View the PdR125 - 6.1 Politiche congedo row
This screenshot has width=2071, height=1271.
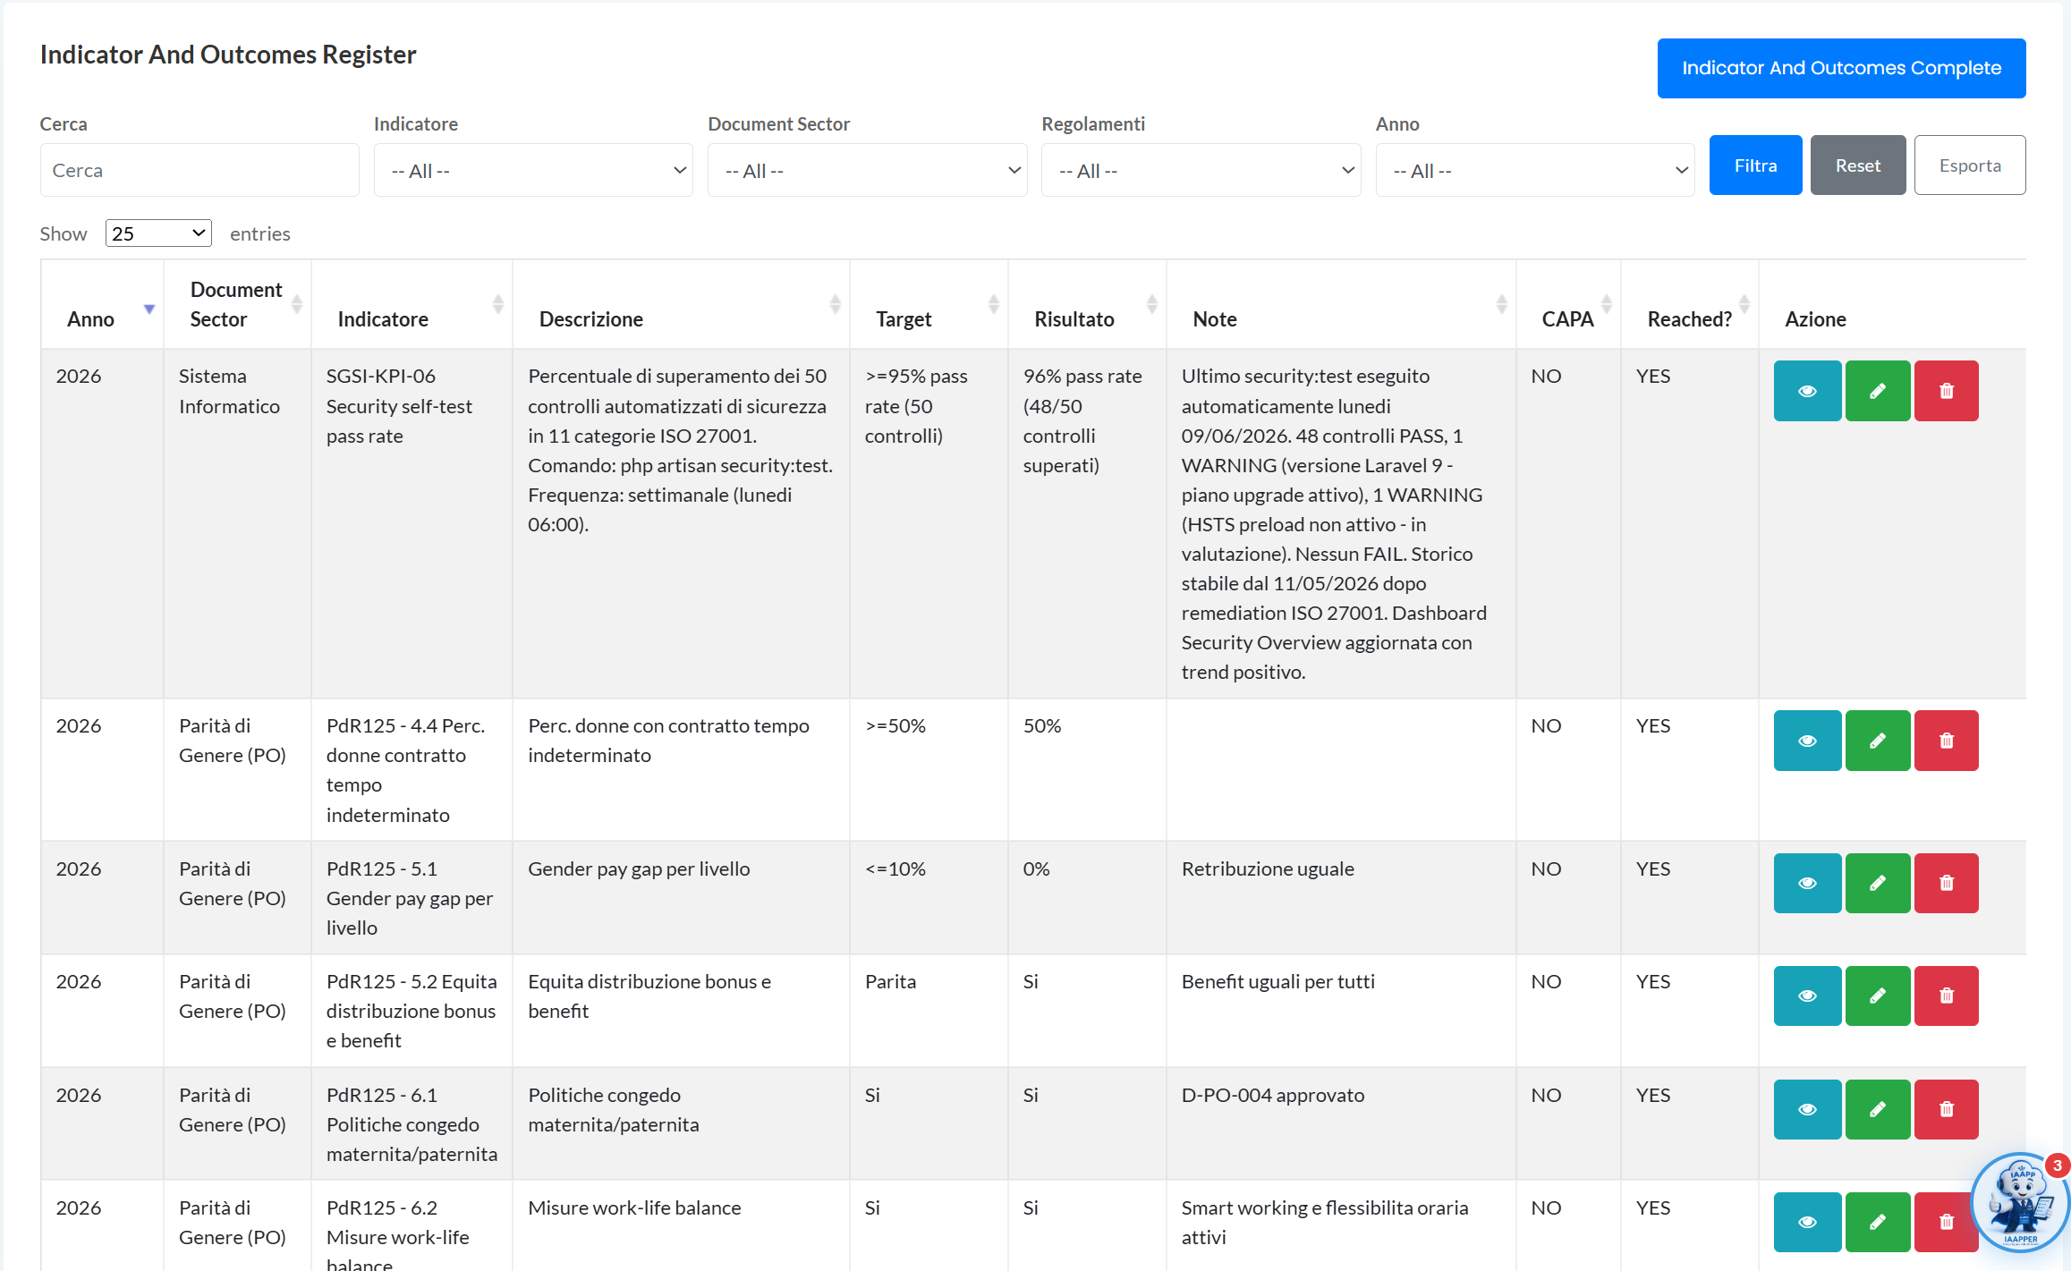tap(1807, 1109)
